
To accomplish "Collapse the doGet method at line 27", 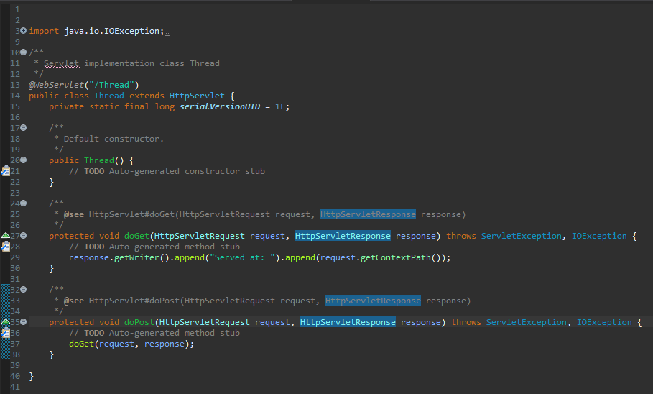I will click(x=23, y=236).
